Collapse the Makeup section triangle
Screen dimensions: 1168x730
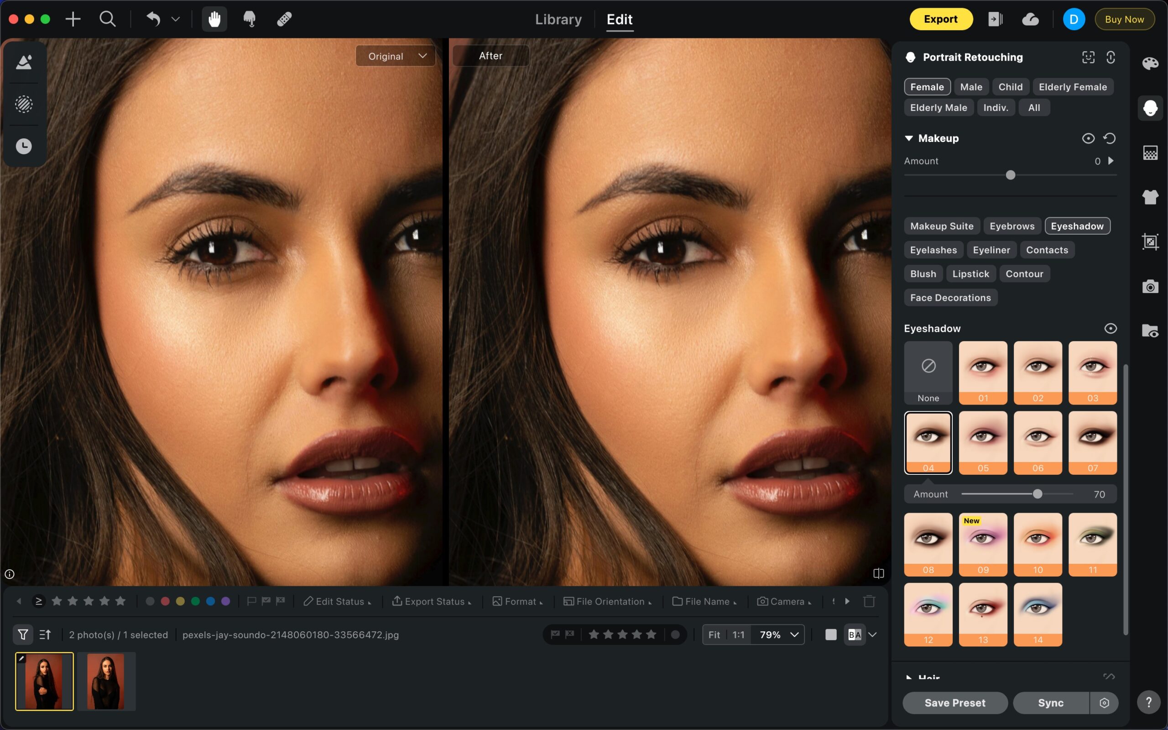pyautogui.click(x=909, y=139)
